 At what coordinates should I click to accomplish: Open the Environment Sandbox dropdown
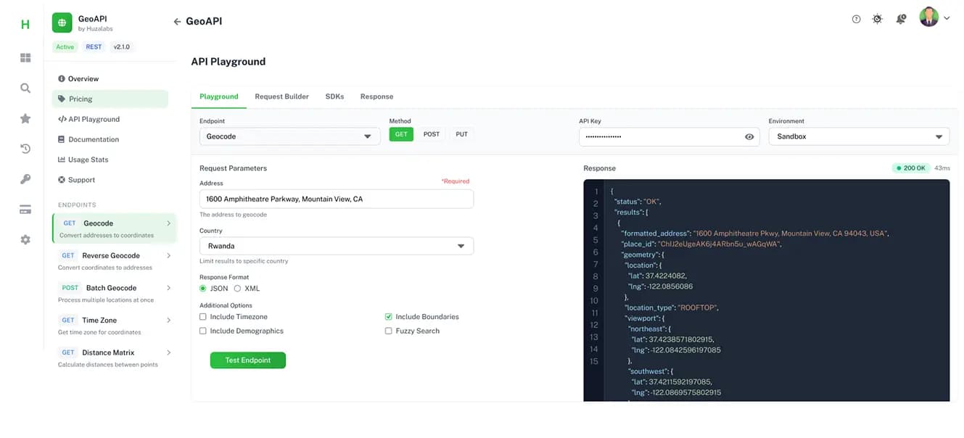tap(858, 136)
